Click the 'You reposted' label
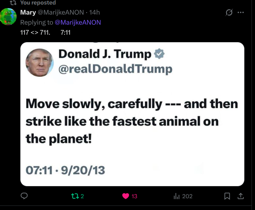This screenshot has width=255, height=210. pyautogui.click(x=38, y=3)
